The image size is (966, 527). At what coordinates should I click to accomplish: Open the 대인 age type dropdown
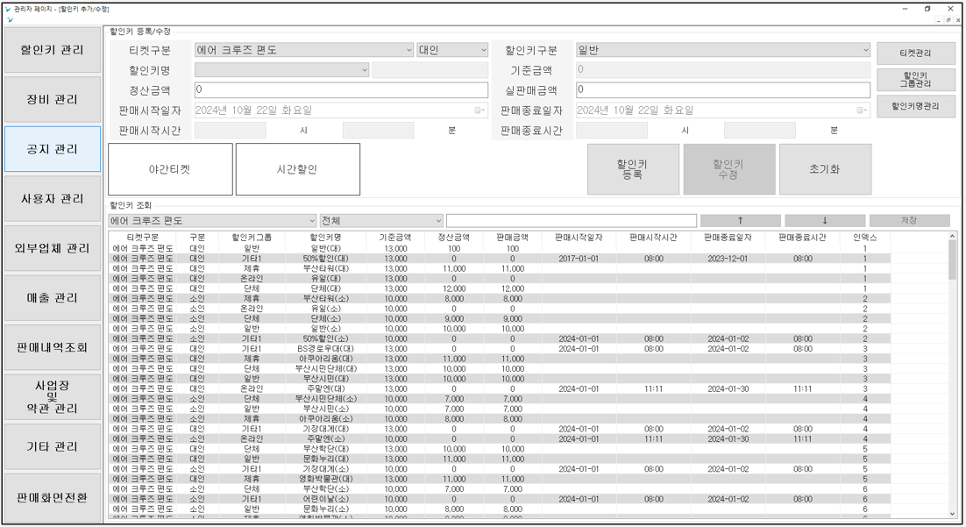482,51
